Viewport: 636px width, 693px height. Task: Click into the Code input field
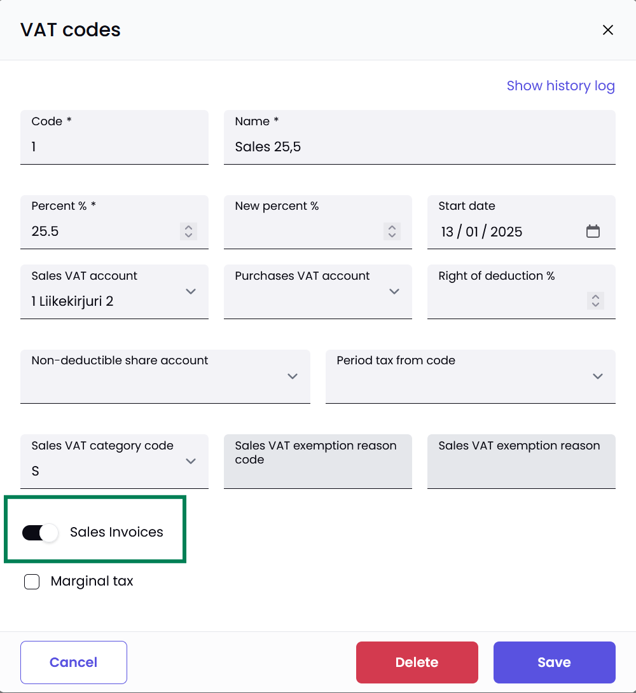click(x=114, y=147)
